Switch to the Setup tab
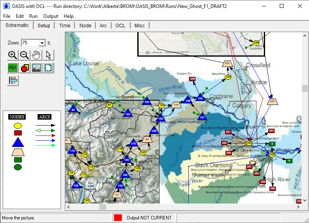 [x=44, y=25]
